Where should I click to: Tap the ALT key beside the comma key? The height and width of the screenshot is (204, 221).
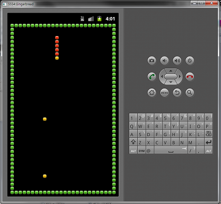tap(208, 150)
